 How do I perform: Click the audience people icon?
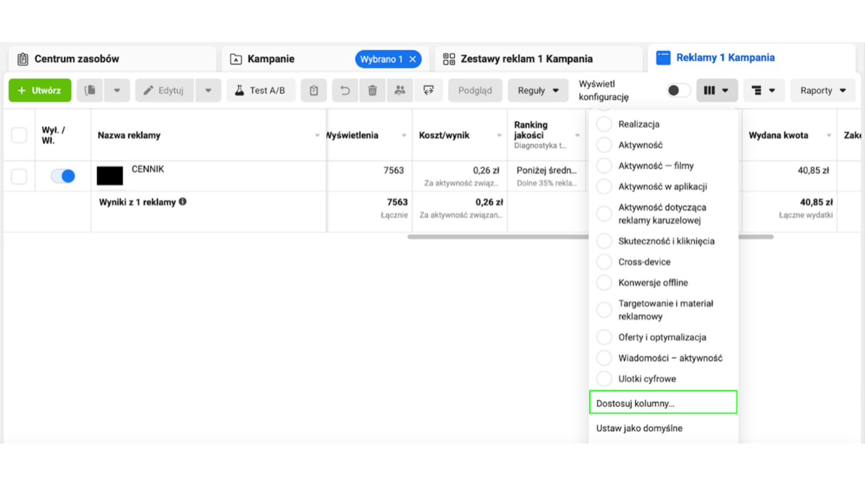point(400,90)
